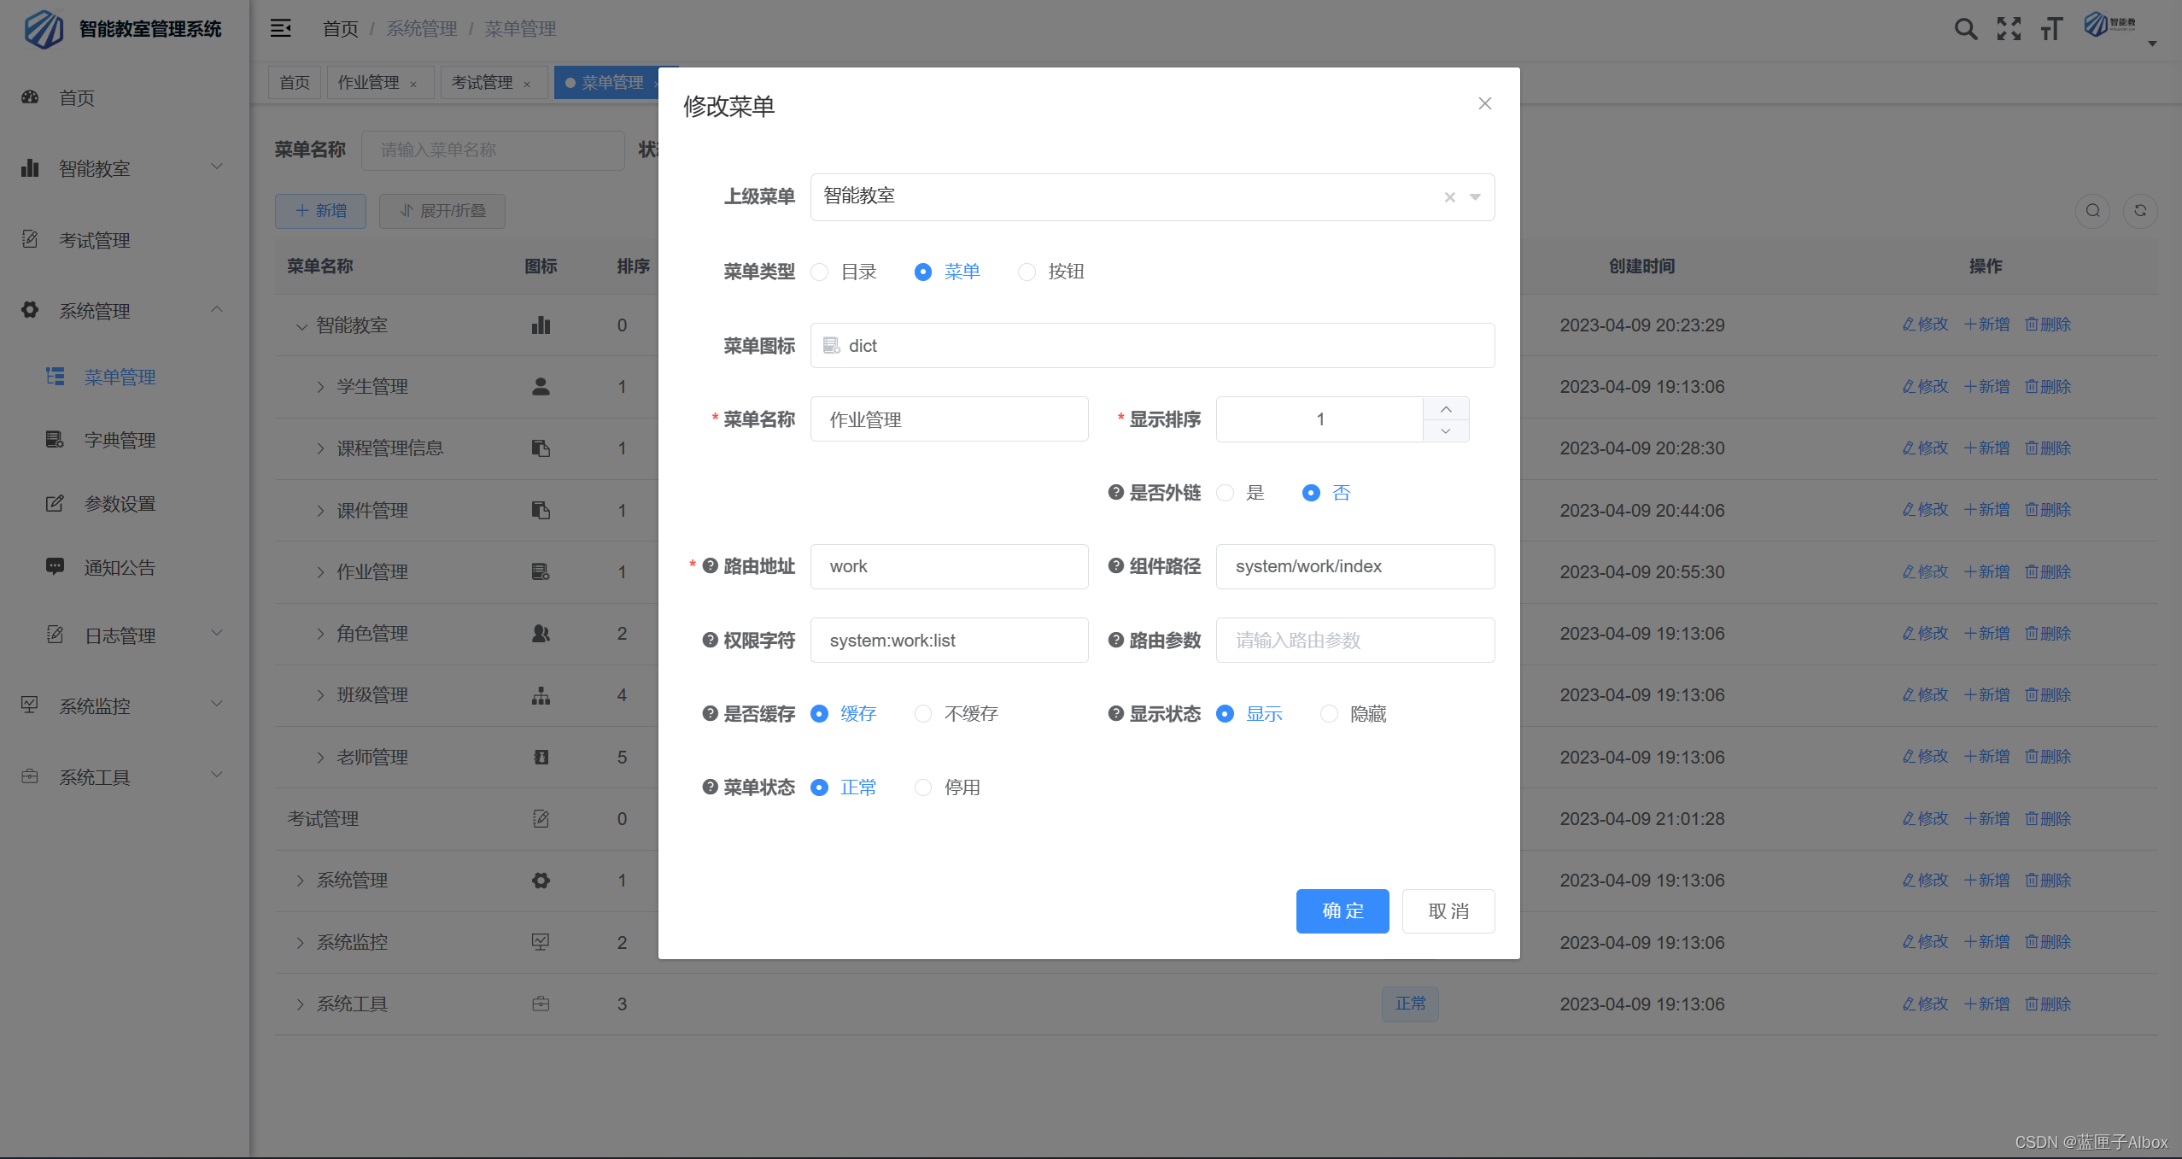Open 通知公告 from the sidebar
This screenshot has height=1159, width=2182.
click(x=119, y=567)
